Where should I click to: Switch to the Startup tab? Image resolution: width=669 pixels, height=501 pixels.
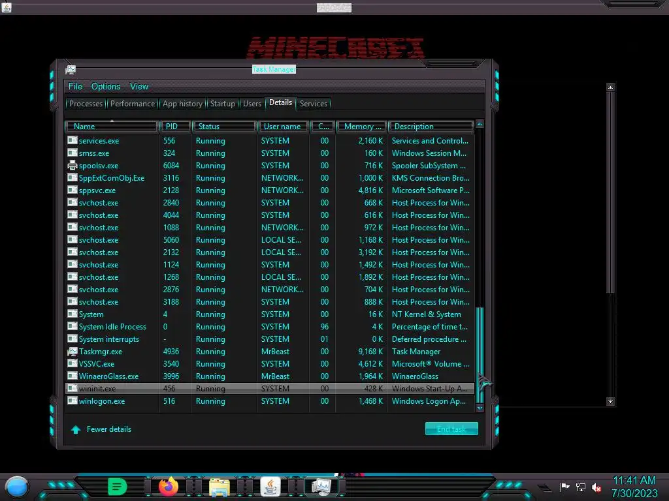tap(222, 104)
